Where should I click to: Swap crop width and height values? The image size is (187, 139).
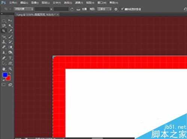point(51,9)
